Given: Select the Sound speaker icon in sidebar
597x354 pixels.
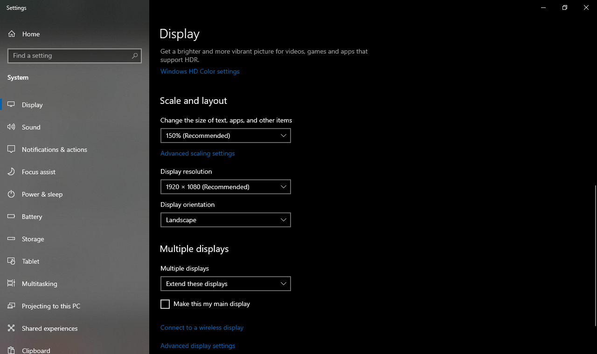Looking at the screenshot, I should tap(11, 127).
